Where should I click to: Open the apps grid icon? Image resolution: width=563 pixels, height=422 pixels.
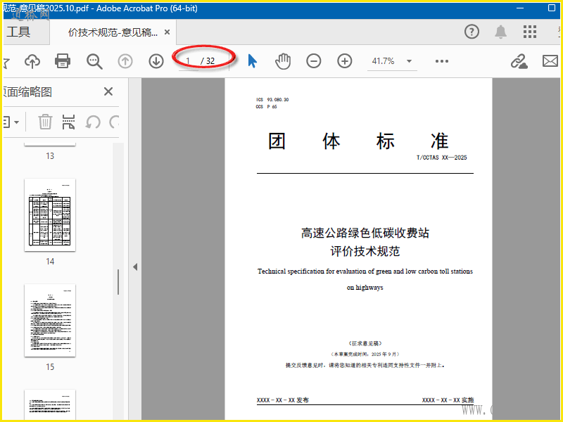pos(530,32)
